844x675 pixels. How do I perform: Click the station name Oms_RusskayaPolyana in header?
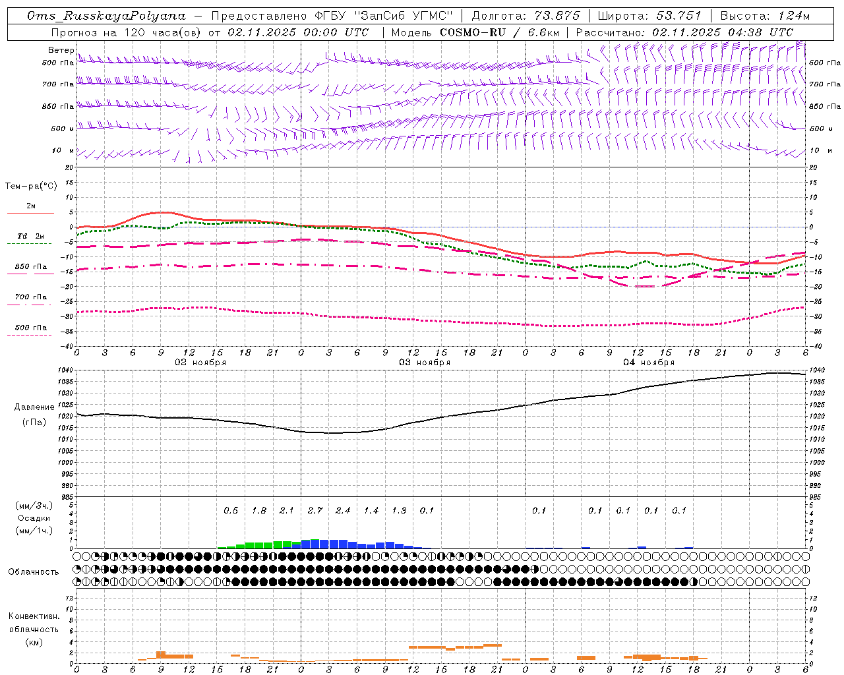point(107,16)
